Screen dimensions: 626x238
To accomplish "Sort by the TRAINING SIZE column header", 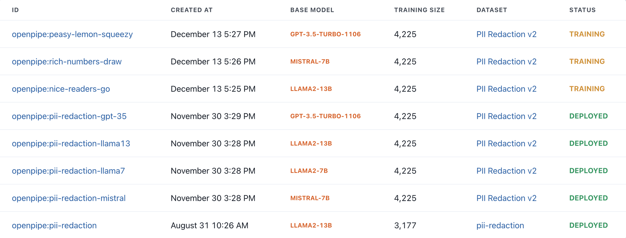I will 419,10.
